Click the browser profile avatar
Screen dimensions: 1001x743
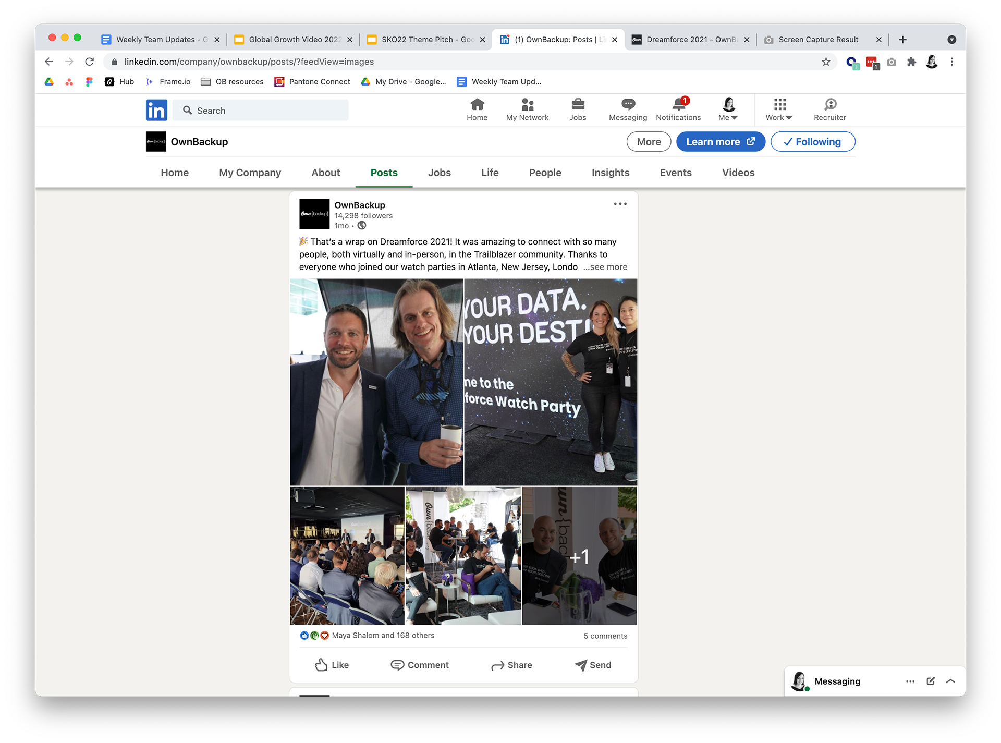(x=932, y=62)
